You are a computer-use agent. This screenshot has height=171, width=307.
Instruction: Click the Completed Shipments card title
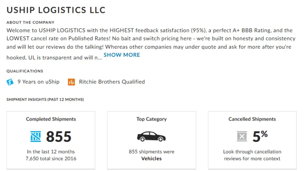pos(51,119)
